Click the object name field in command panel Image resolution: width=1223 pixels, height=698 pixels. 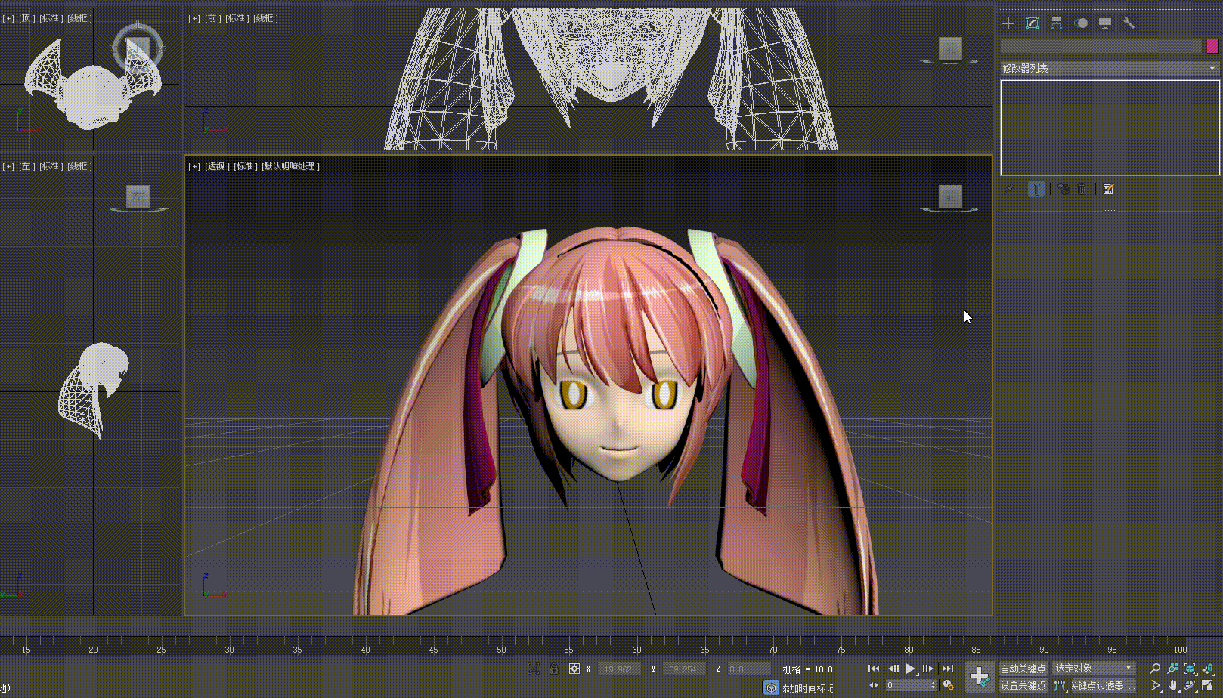pyautogui.click(x=1101, y=47)
